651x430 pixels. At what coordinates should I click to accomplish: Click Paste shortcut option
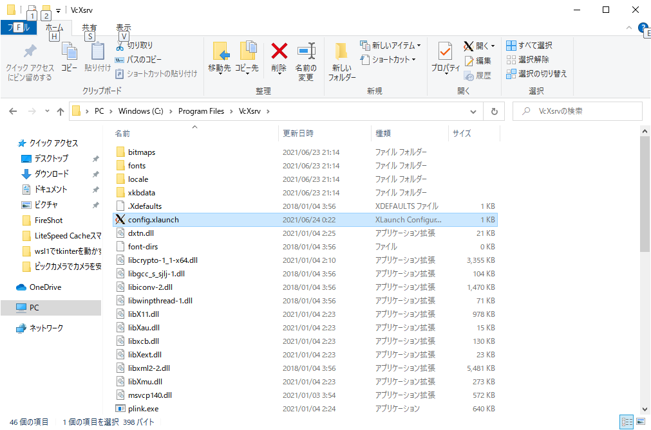coord(156,74)
